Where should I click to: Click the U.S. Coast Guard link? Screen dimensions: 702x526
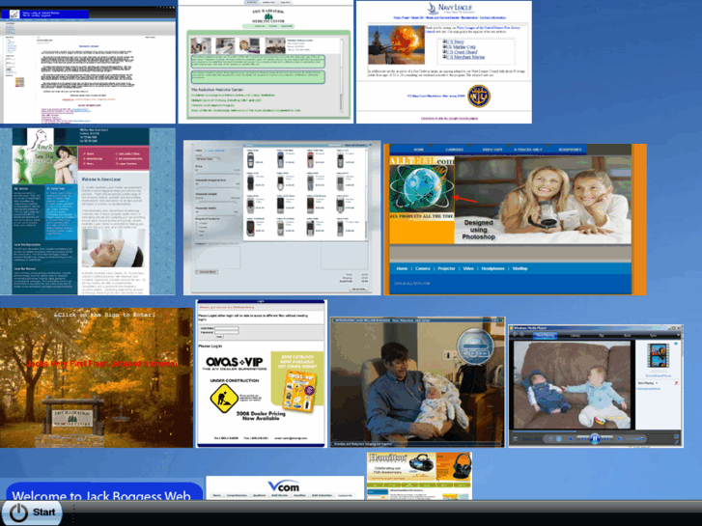[x=462, y=52]
